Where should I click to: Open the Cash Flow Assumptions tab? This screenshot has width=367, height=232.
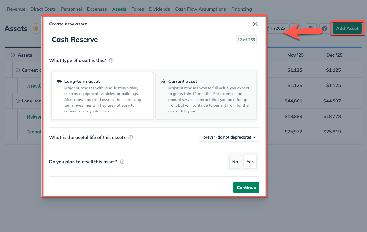(x=200, y=9)
